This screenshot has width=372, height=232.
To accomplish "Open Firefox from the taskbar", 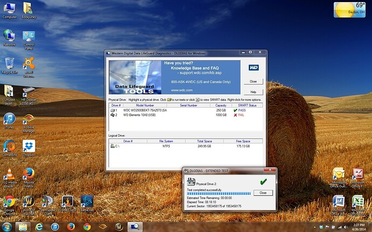I will tap(71, 227).
